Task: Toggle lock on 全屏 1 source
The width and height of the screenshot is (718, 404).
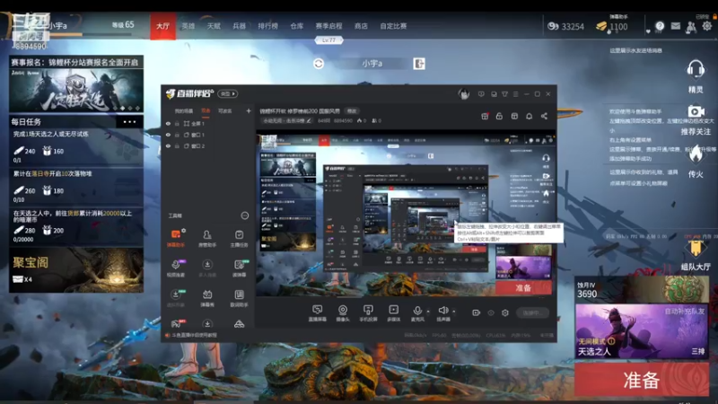Action: pyautogui.click(x=177, y=124)
